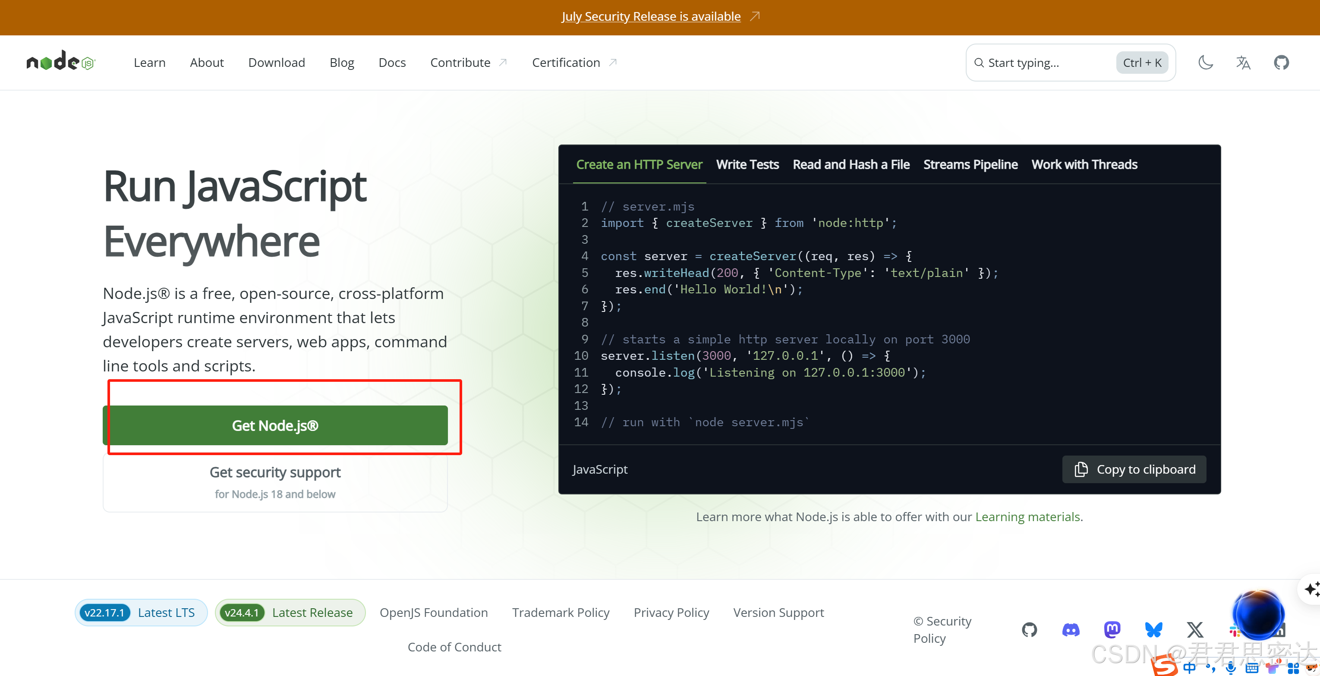The image size is (1320, 676).
Task: Open the Trademark Policy footer link
Action: pos(561,613)
